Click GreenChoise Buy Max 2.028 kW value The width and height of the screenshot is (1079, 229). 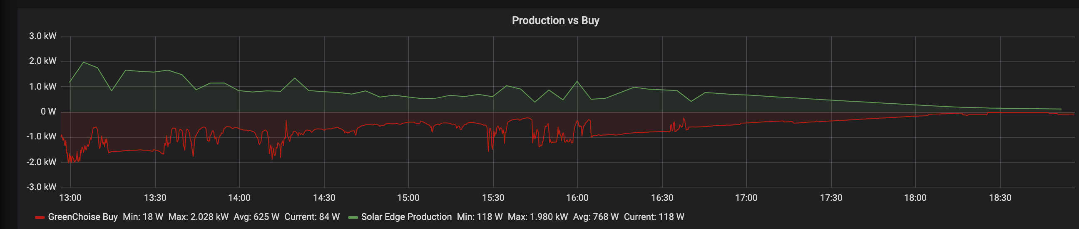tap(199, 217)
